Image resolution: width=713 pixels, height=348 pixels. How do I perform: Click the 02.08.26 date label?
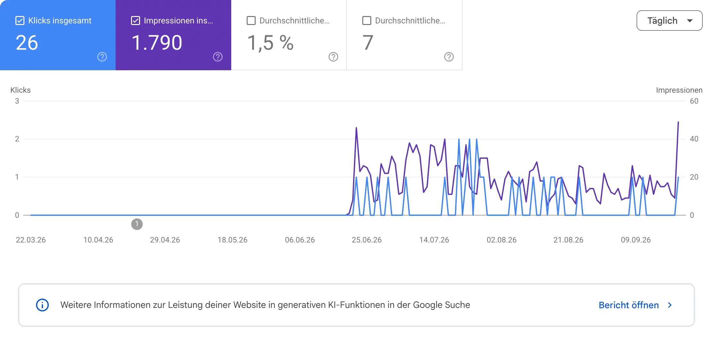coord(502,240)
